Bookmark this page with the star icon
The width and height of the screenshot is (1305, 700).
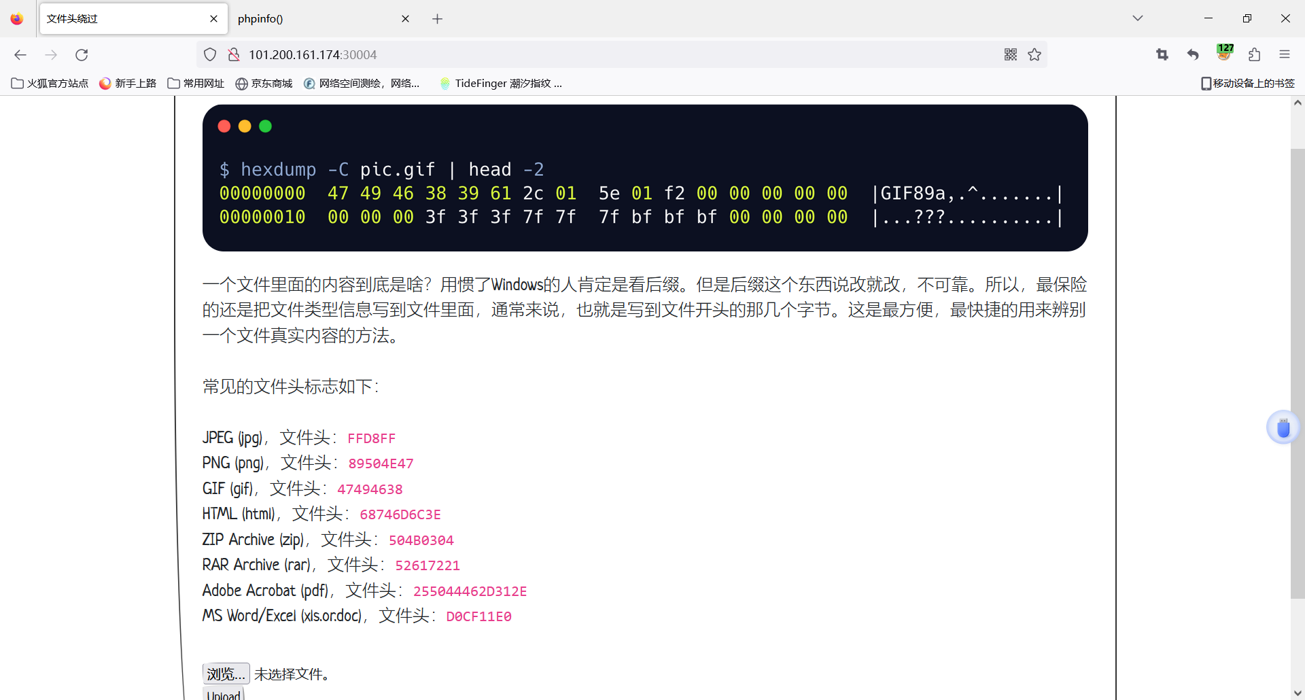click(x=1034, y=55)
